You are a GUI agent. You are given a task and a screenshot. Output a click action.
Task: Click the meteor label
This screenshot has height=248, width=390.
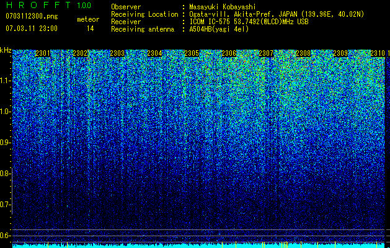click(x=88, y=19)
